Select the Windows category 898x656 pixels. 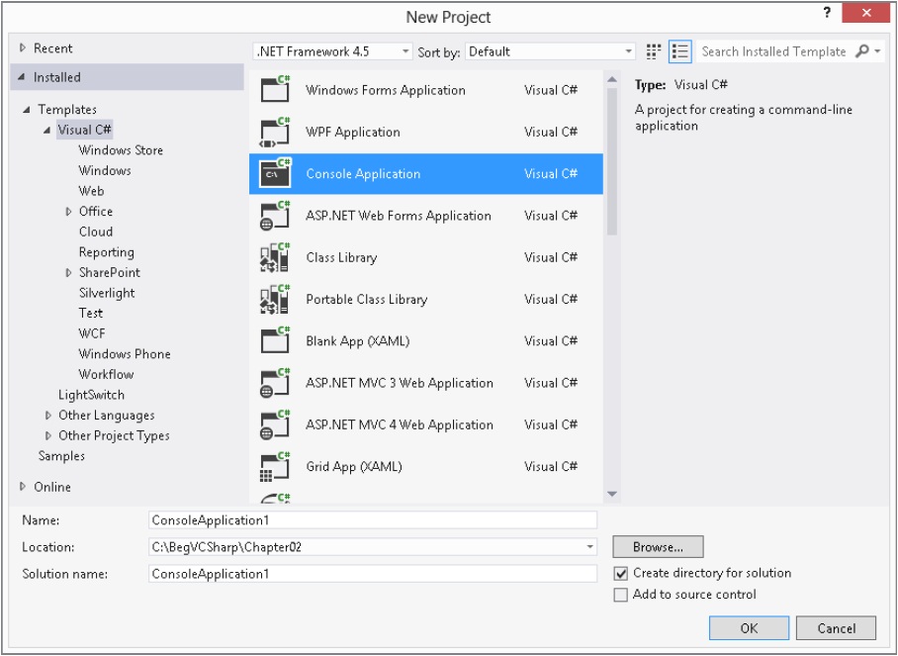coord(105,171)
